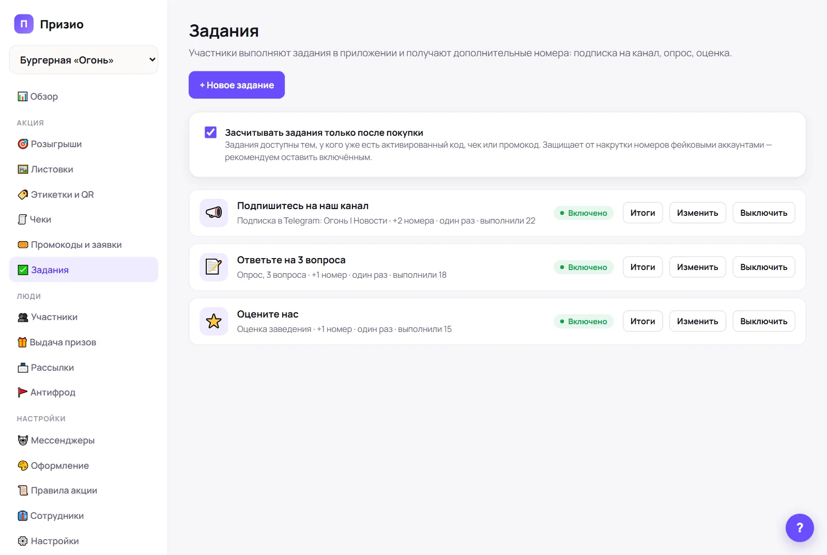Open the Обзор chart icon

(23, 97)
